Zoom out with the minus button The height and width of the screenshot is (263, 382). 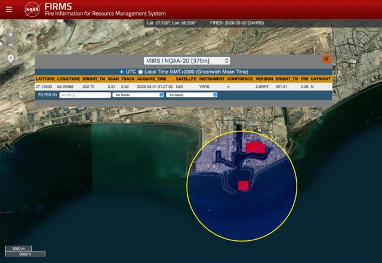(11, 45)
